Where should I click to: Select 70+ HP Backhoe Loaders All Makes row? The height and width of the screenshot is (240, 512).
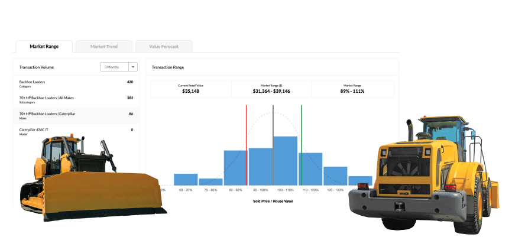[76, 100]
